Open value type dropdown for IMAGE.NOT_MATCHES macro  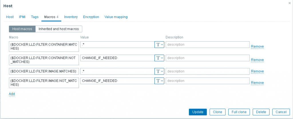pos(159,81)
